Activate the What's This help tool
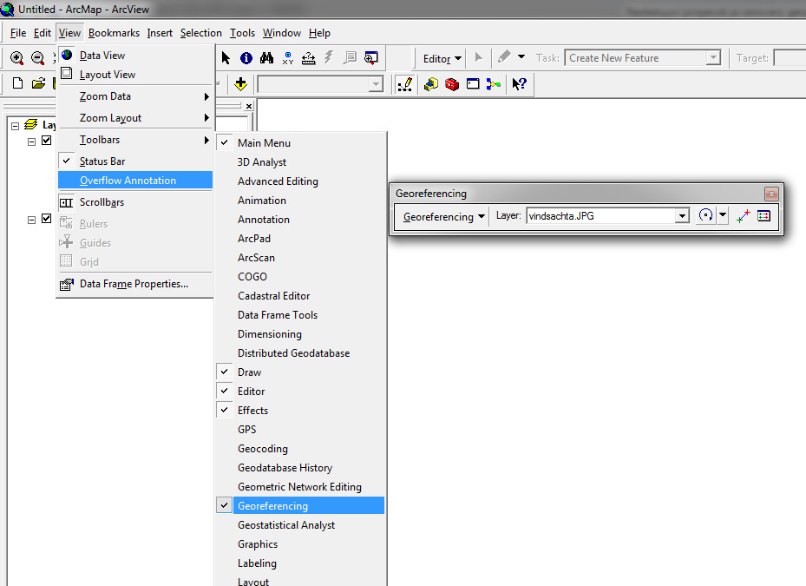 [x=519, y=84]
